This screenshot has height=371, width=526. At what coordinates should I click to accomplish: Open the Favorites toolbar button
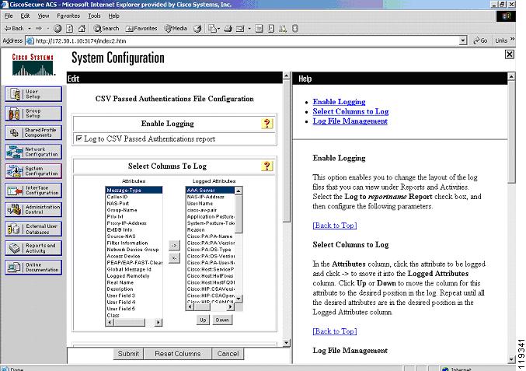point(141,29)
